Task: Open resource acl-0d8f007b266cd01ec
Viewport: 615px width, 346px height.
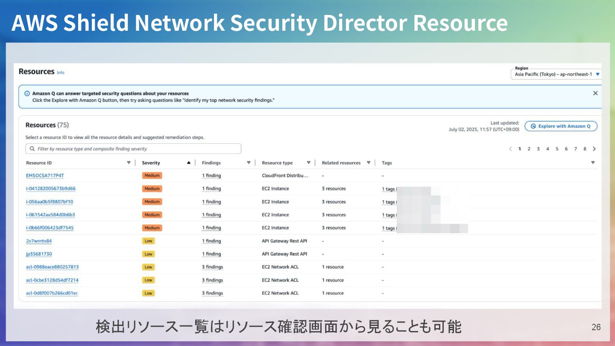Action: (x=52, y=293)
